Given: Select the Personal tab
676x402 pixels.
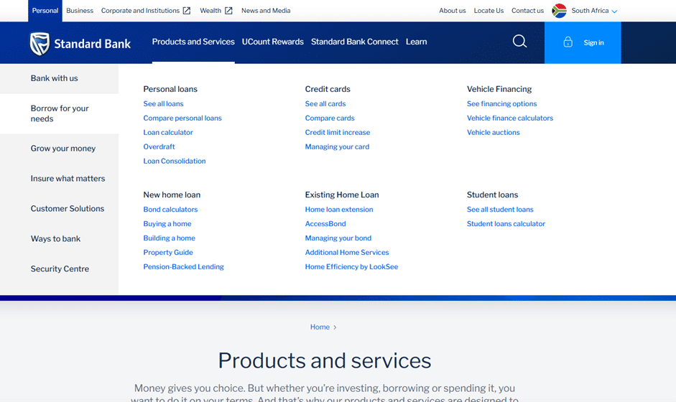Looking at the screenshot, I should 45,11.
